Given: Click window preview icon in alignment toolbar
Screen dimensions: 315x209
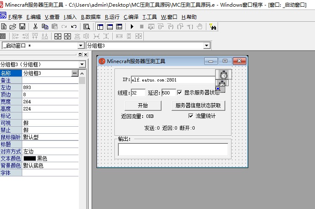Looking at the screenshot, I should point(3,36).
